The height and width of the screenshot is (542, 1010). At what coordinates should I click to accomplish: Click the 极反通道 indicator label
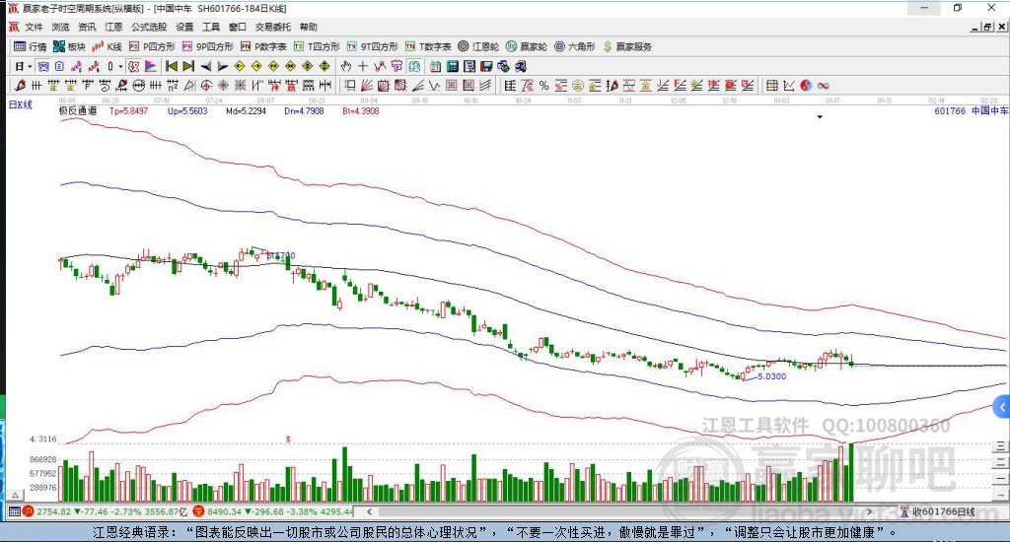77,111
